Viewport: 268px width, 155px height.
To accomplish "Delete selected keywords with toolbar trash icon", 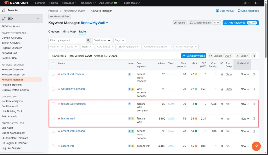I will coord(254,56).
